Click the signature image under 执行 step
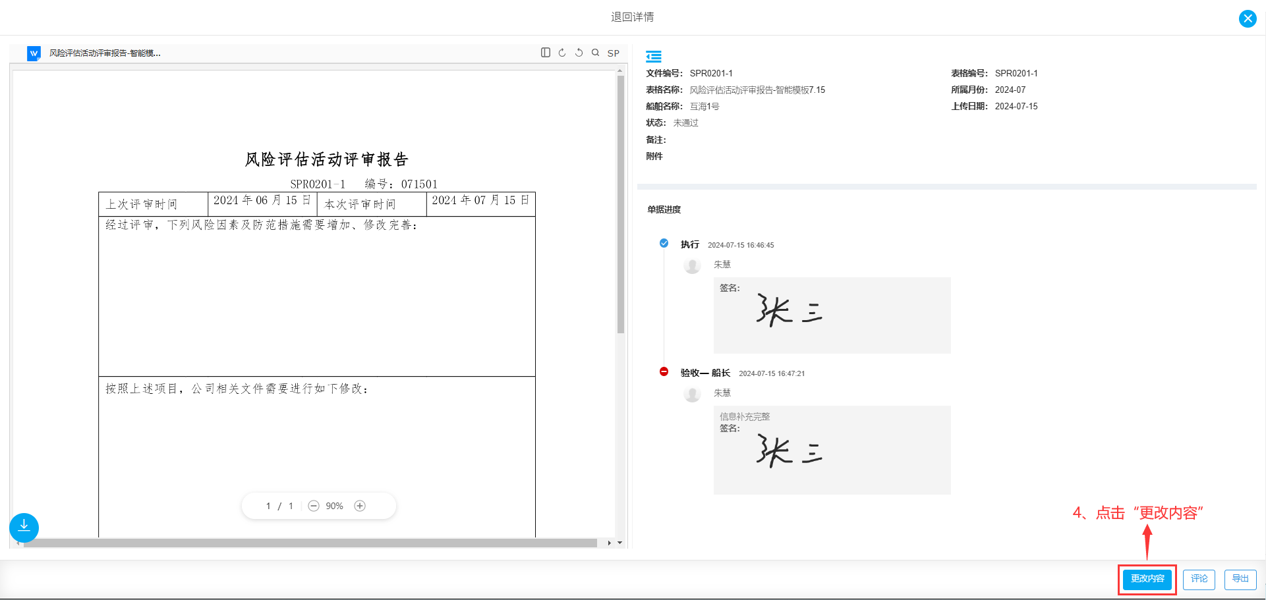The width and height of the screenshot is (1266, 600). [790, 310]
